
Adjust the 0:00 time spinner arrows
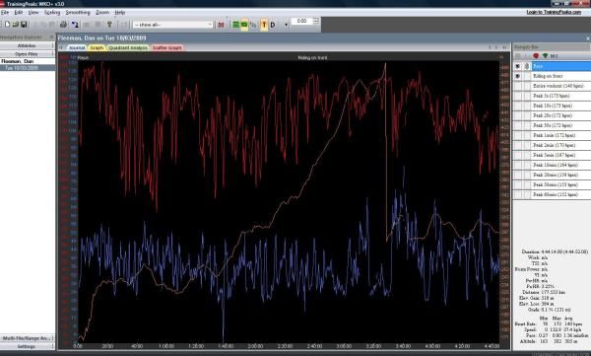click(316, 21)
